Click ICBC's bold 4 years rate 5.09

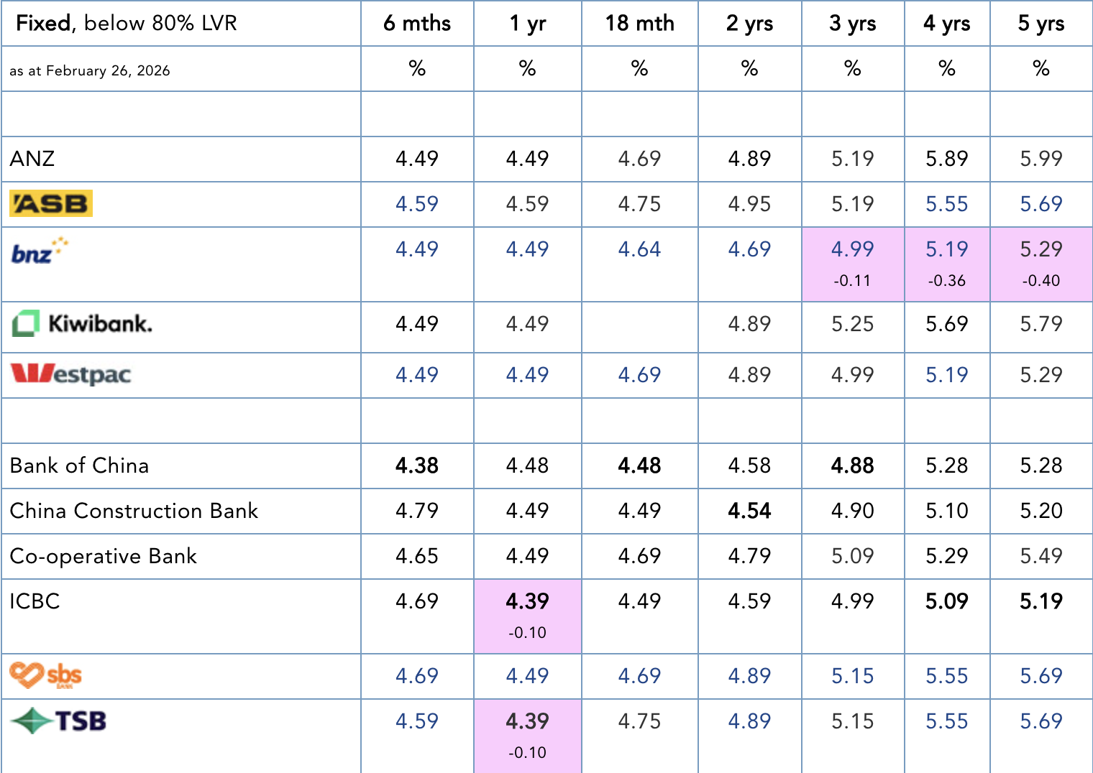tap(947, 601)
